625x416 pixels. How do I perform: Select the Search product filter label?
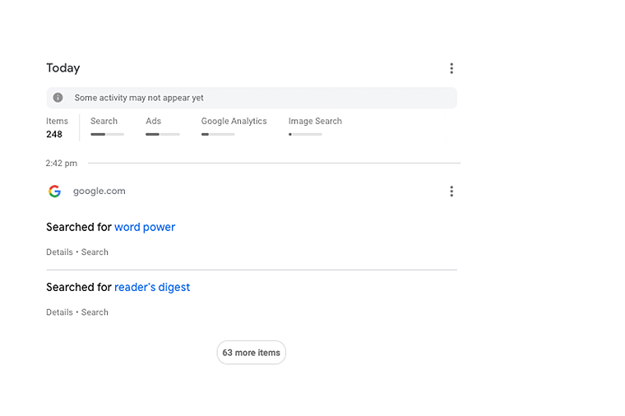[x=104, y=121]
